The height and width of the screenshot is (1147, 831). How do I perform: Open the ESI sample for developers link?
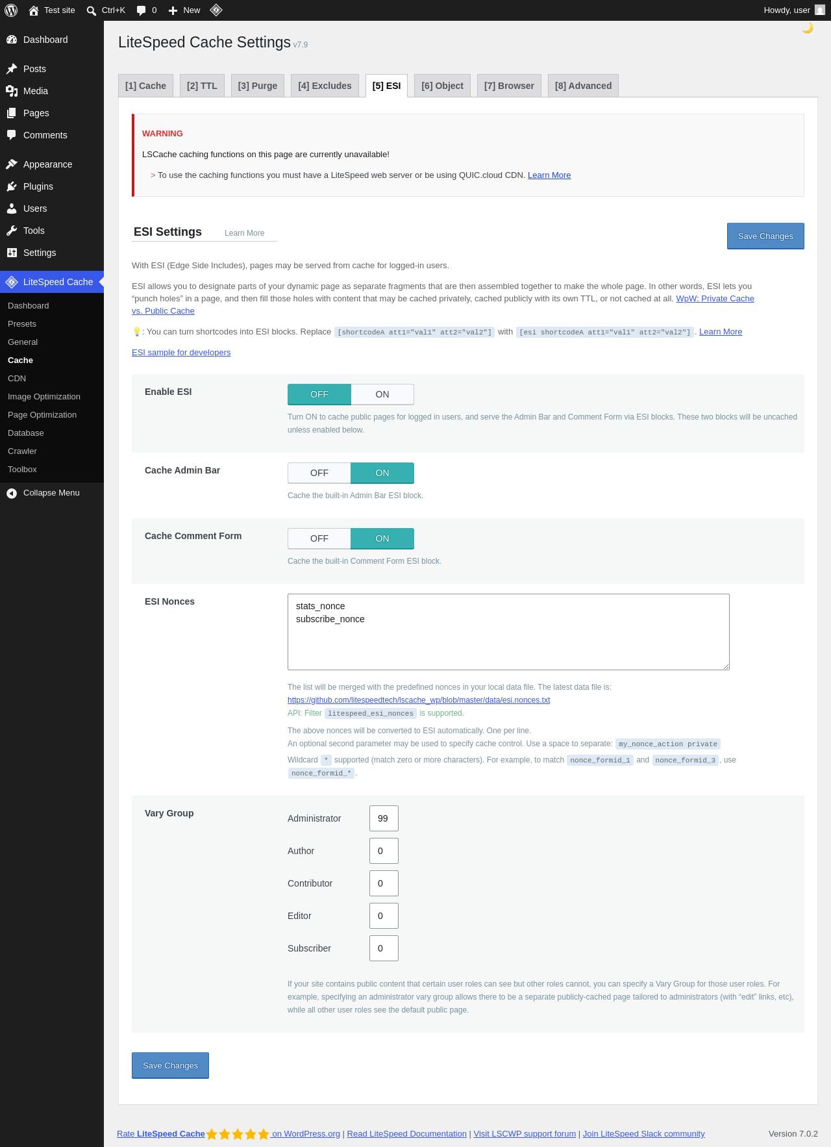181,353
